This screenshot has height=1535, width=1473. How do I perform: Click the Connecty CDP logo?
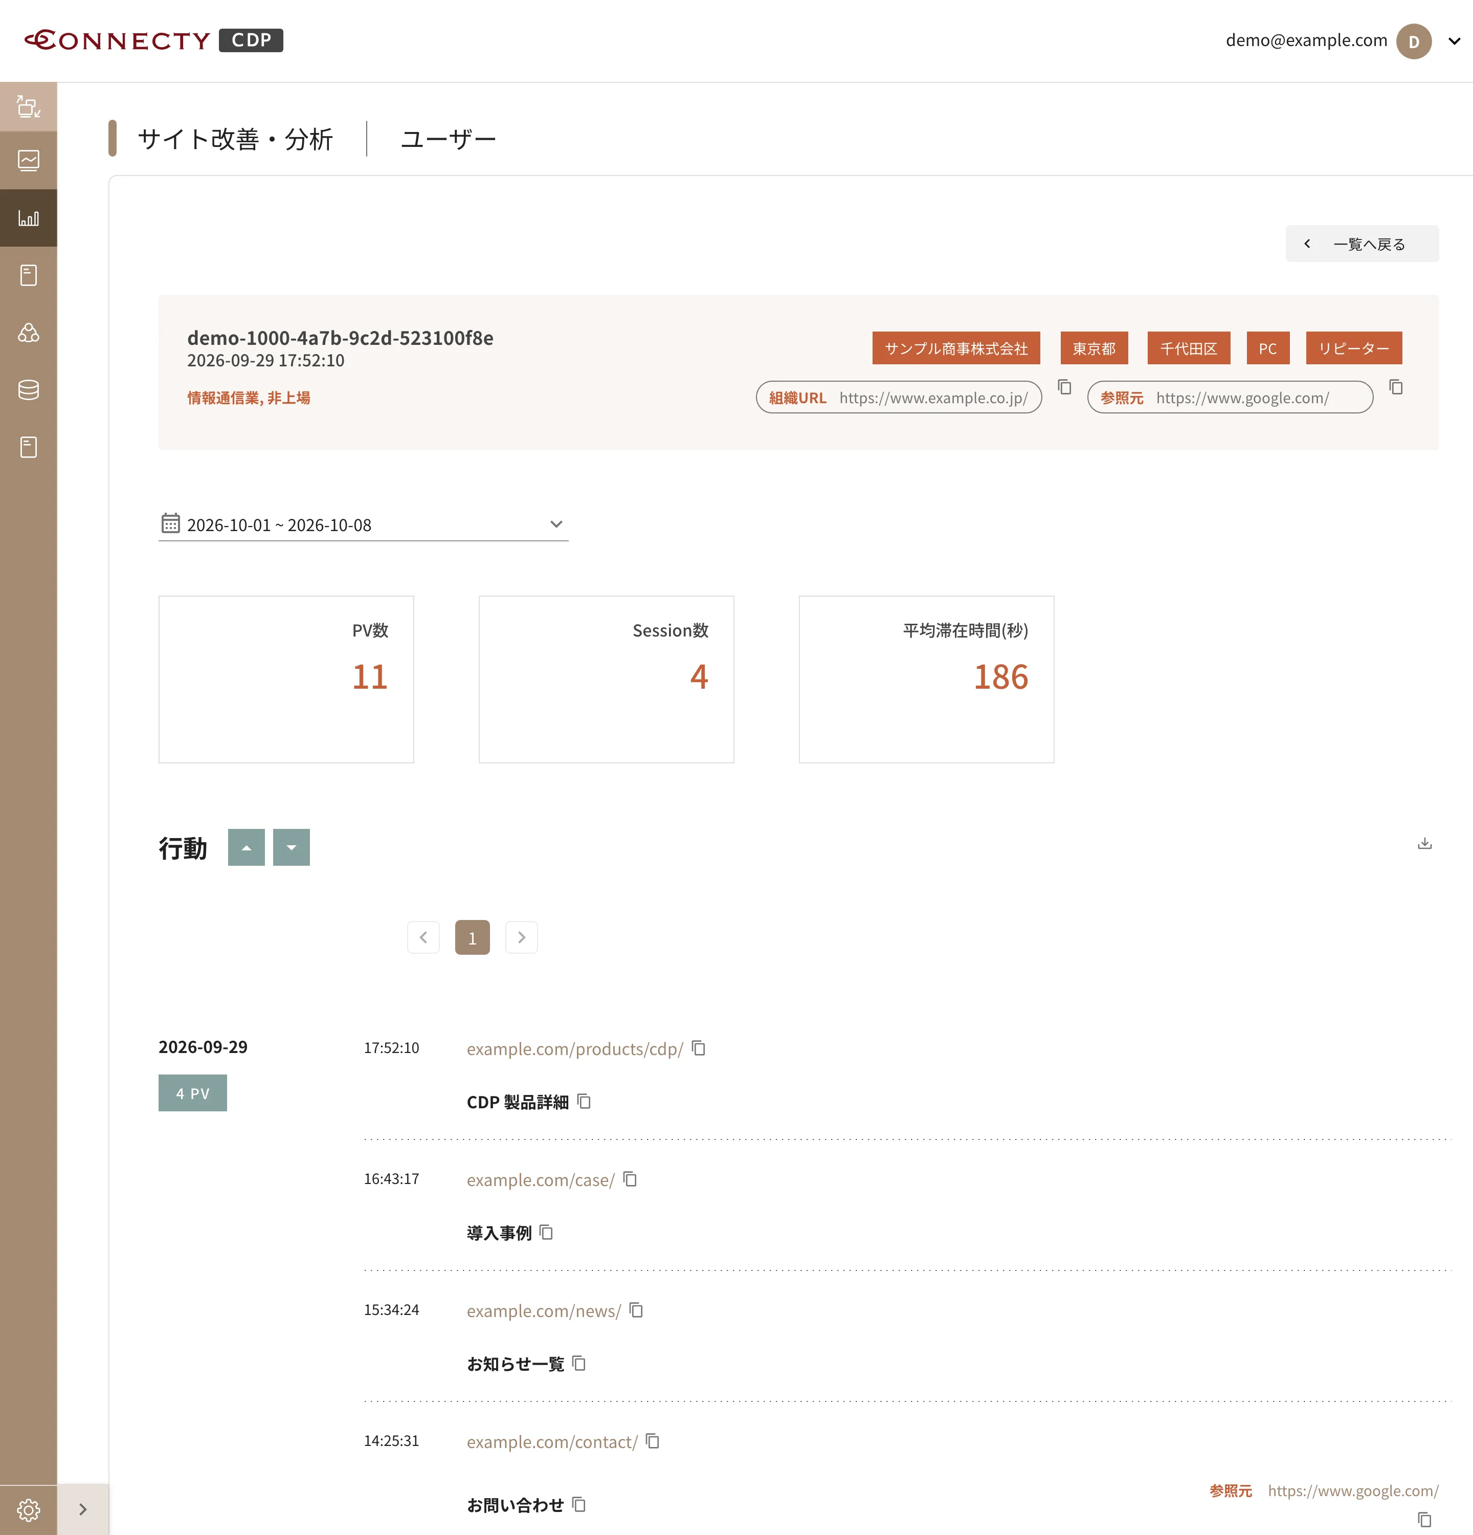tap(153, 40)
